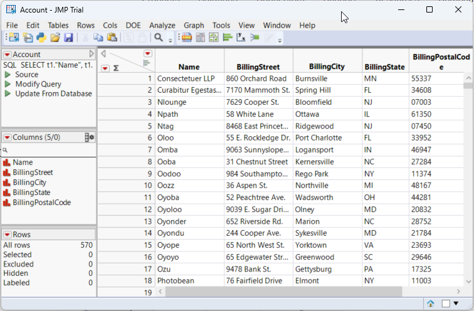Open the Analyze menu
474x311 pixels.
(x=162, y=25)
